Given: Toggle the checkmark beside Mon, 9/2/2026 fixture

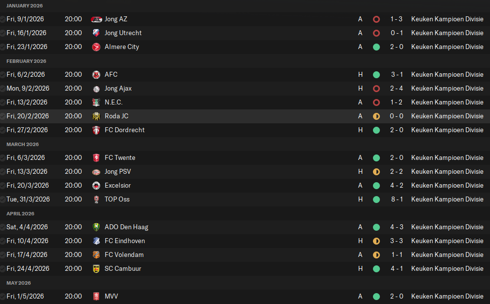Looking at the screenshot, I should click(2, 89).
